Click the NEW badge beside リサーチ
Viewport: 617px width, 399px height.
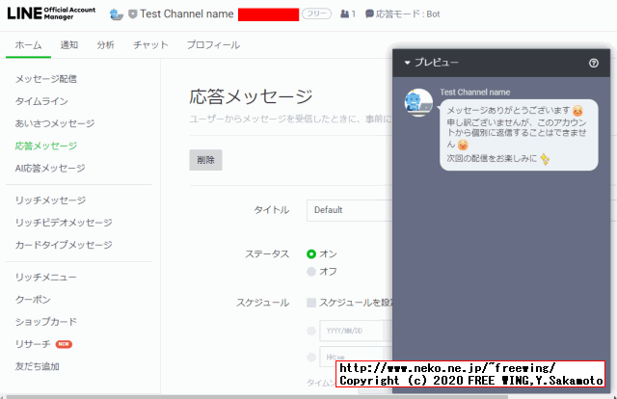point(64,344)
